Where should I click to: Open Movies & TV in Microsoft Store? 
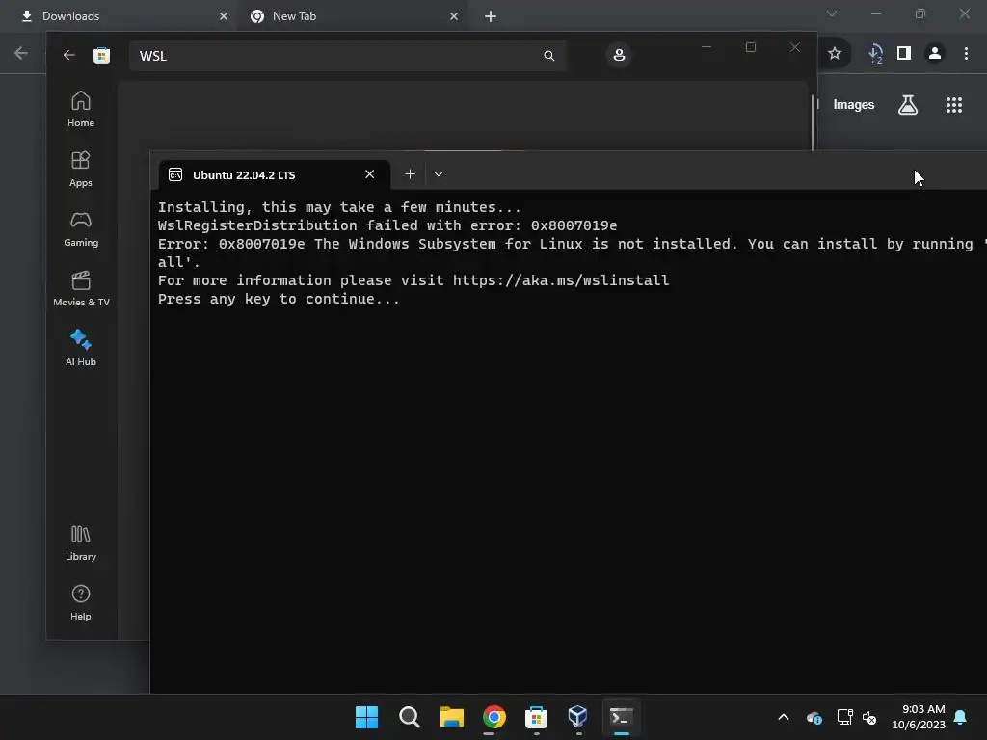coord(81,289)
